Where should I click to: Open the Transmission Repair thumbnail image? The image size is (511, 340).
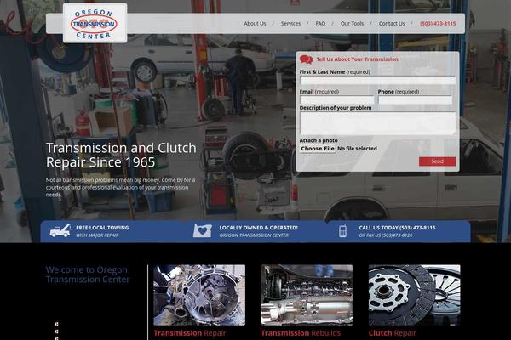pos(199,295)
